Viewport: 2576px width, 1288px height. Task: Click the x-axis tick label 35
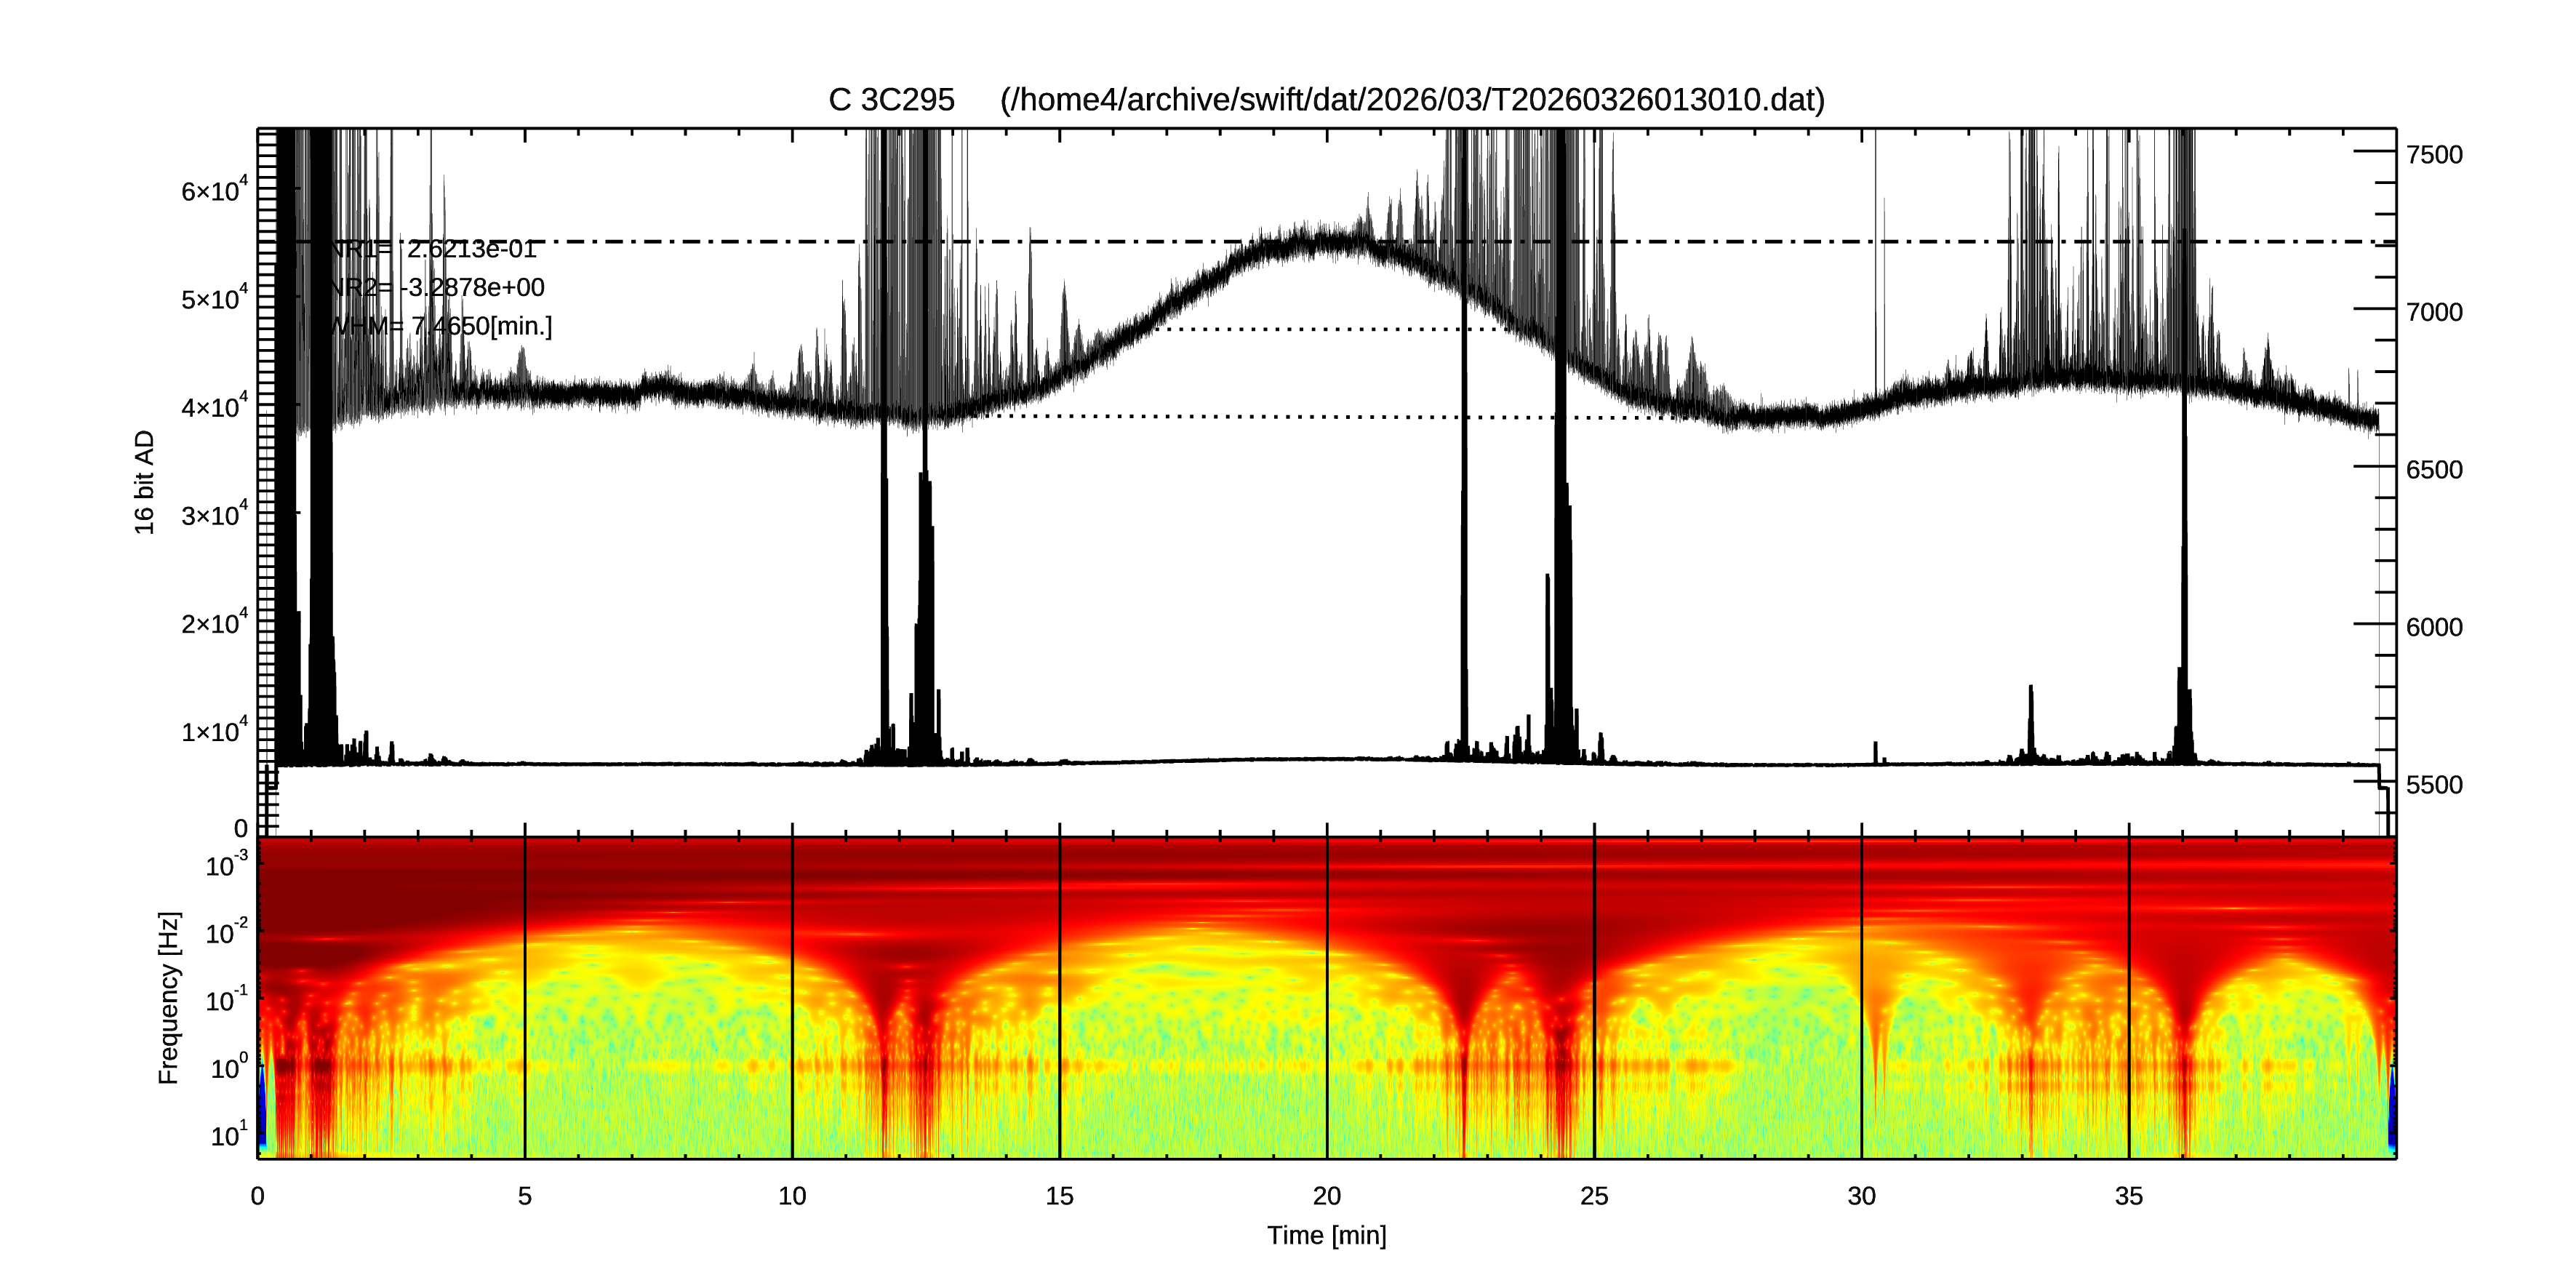pyautogui.click(x=2128, y=1196)
